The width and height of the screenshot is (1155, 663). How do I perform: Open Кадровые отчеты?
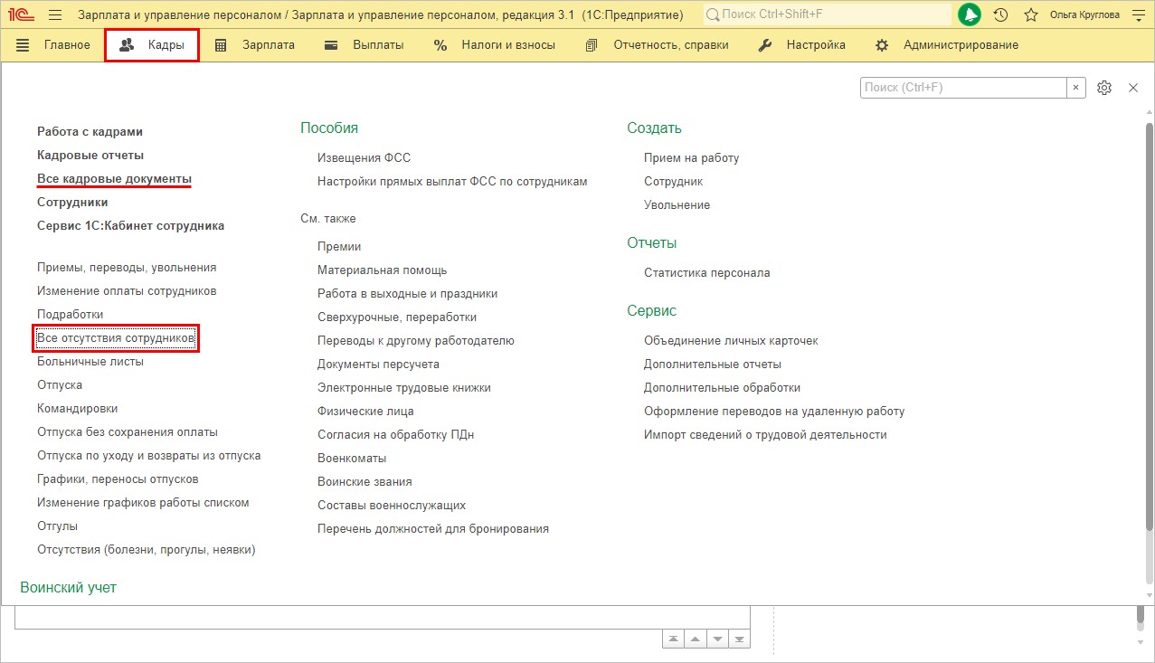pos(90,156)
